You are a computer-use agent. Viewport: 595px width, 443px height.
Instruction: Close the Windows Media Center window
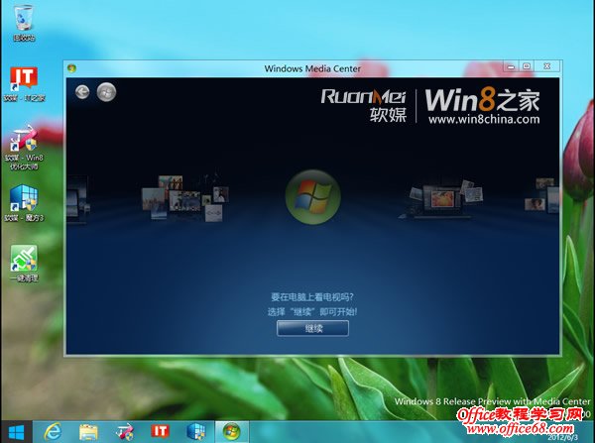(547, 66)
